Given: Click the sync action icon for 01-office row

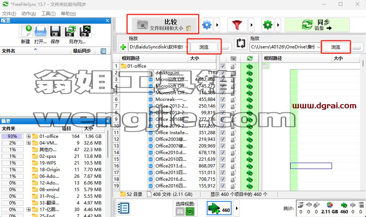Looking at the screenshot, I should point(250,66).
